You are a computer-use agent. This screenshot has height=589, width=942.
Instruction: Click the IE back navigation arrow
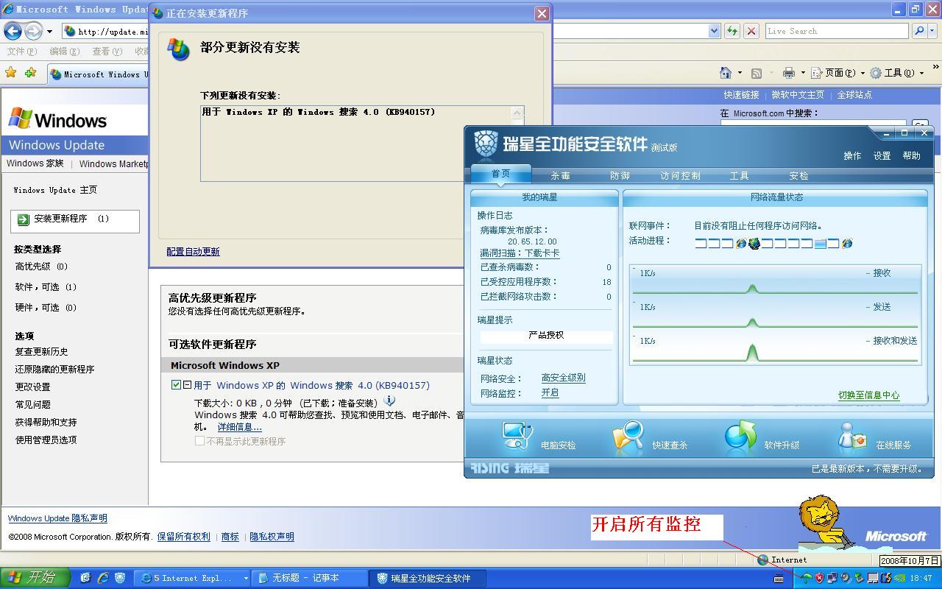point(13,31)
